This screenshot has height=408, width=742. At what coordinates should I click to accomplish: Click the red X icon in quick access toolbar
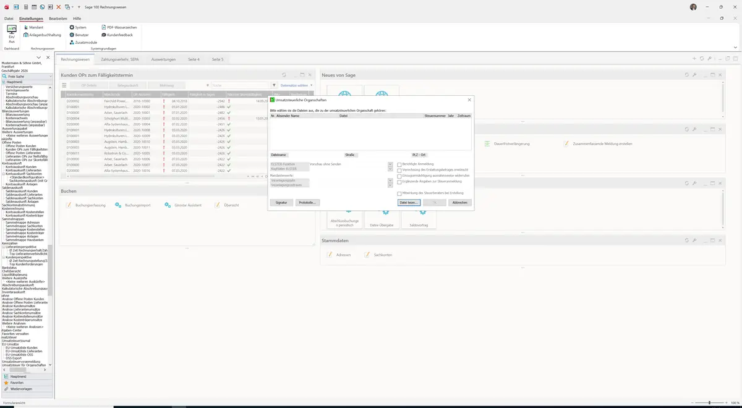58,7
